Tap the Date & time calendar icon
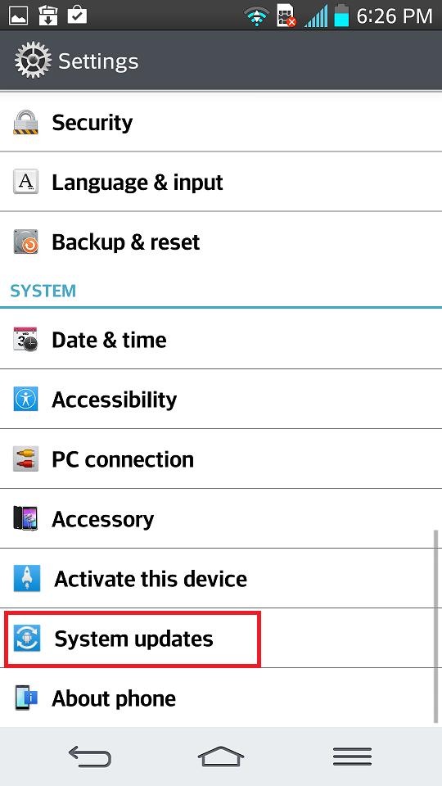 (x=25, y=339)
